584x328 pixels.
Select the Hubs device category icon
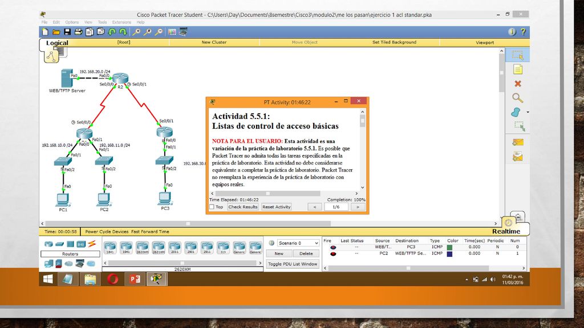[x=70, y=244]
